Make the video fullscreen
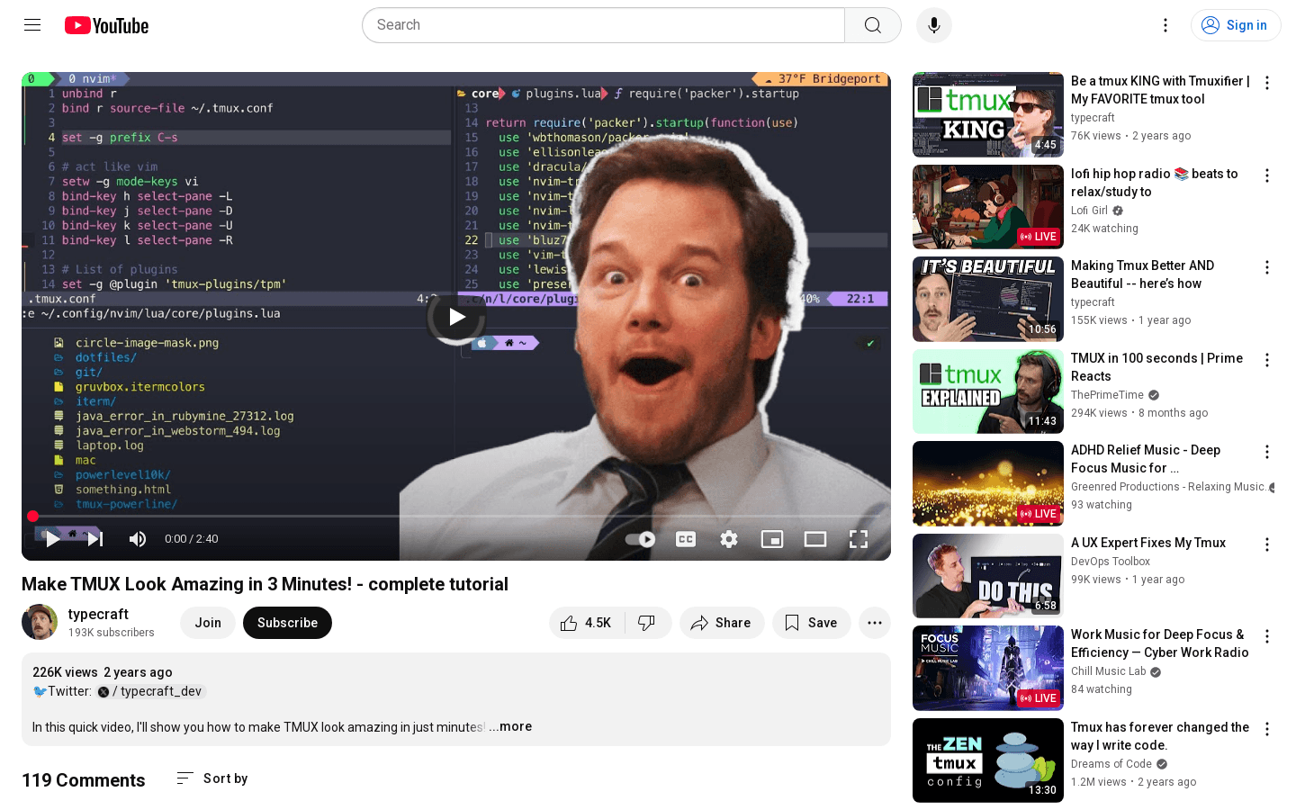The width and height of the screenshot is (1296, 810). point(859,539)
